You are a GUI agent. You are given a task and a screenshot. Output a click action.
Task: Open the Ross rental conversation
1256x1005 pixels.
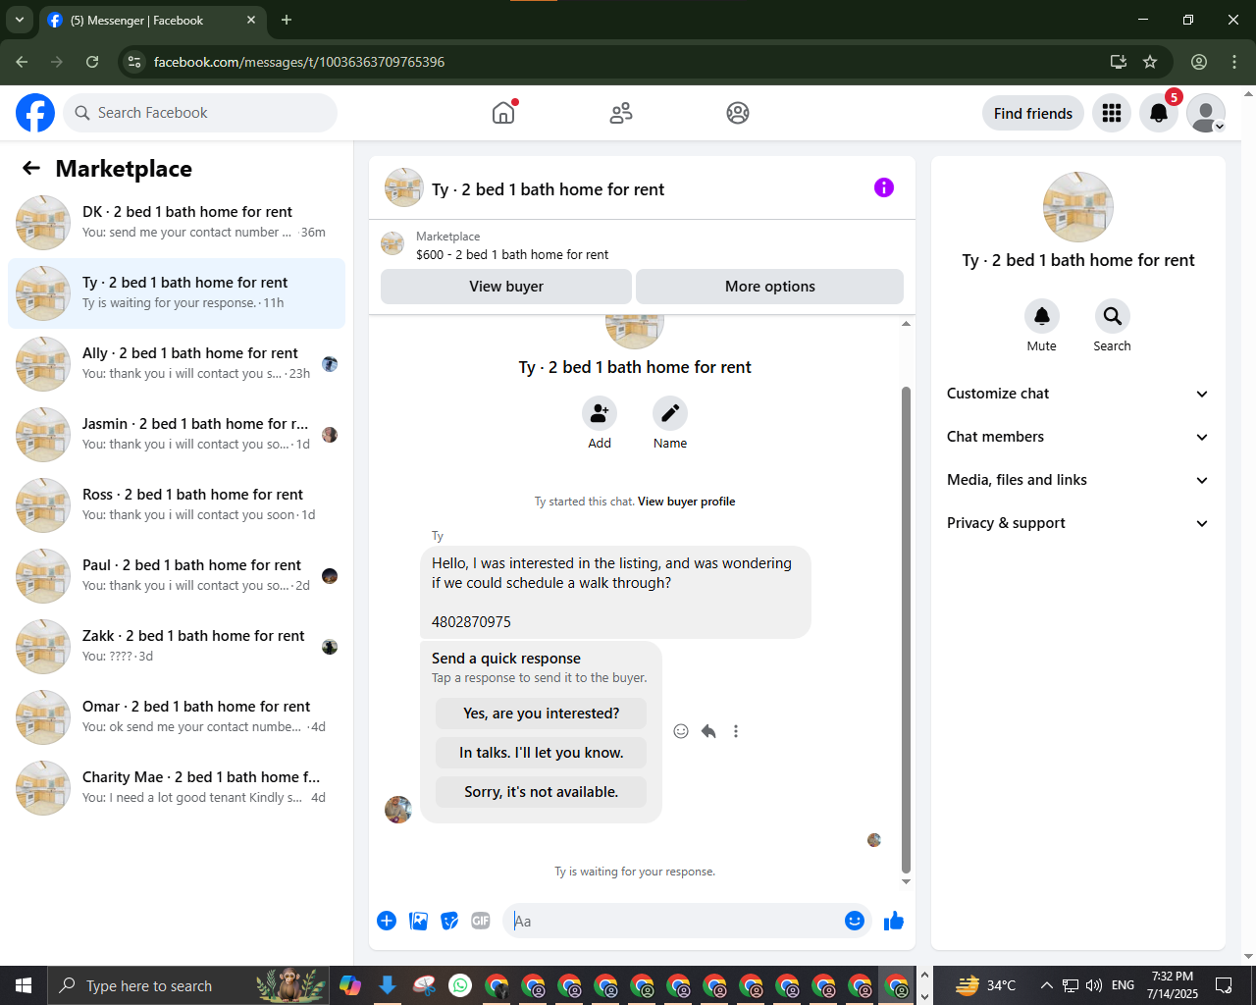click(177, 505)
